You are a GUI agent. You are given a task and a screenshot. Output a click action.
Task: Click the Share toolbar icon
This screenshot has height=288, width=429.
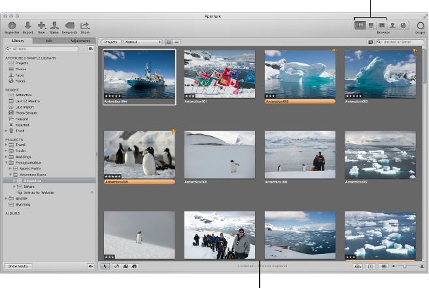click(x=85, y=25)
